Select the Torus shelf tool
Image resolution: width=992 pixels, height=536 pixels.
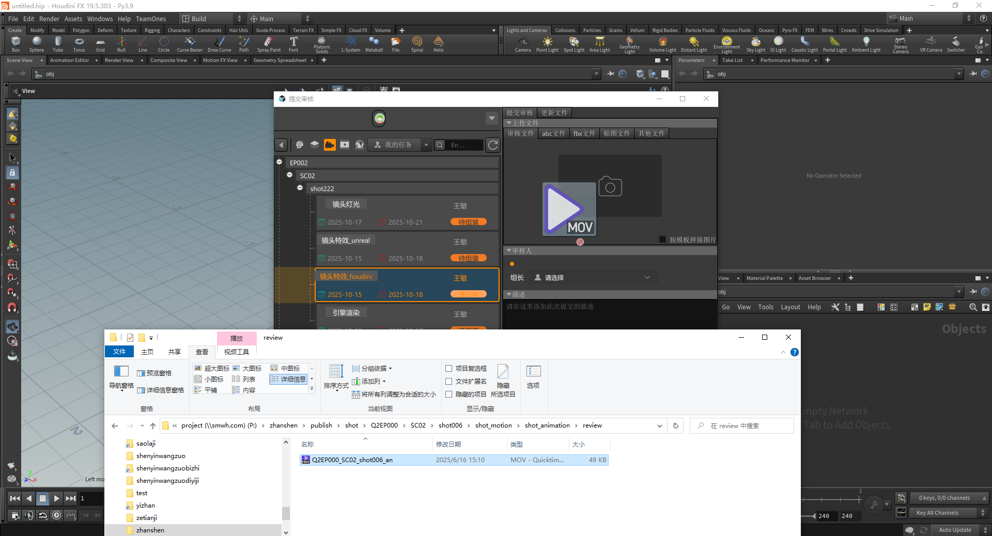[79, 44]
